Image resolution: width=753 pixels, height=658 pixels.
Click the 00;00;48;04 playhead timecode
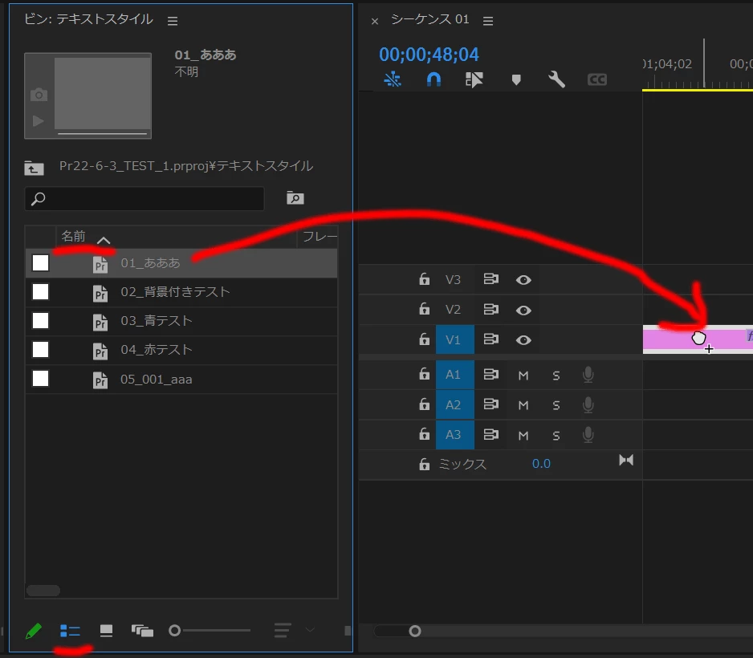(429, 55)
